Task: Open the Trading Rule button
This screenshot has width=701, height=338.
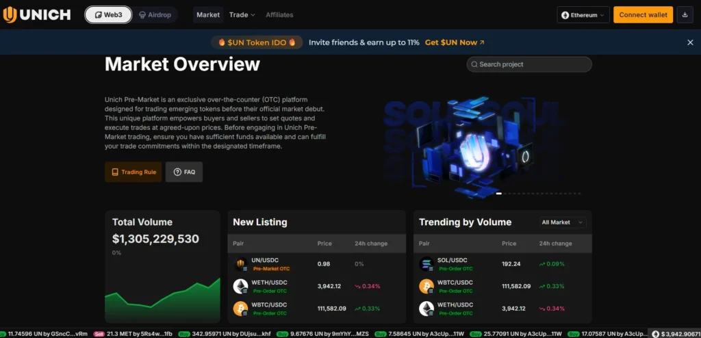Action: pos(133,172)
